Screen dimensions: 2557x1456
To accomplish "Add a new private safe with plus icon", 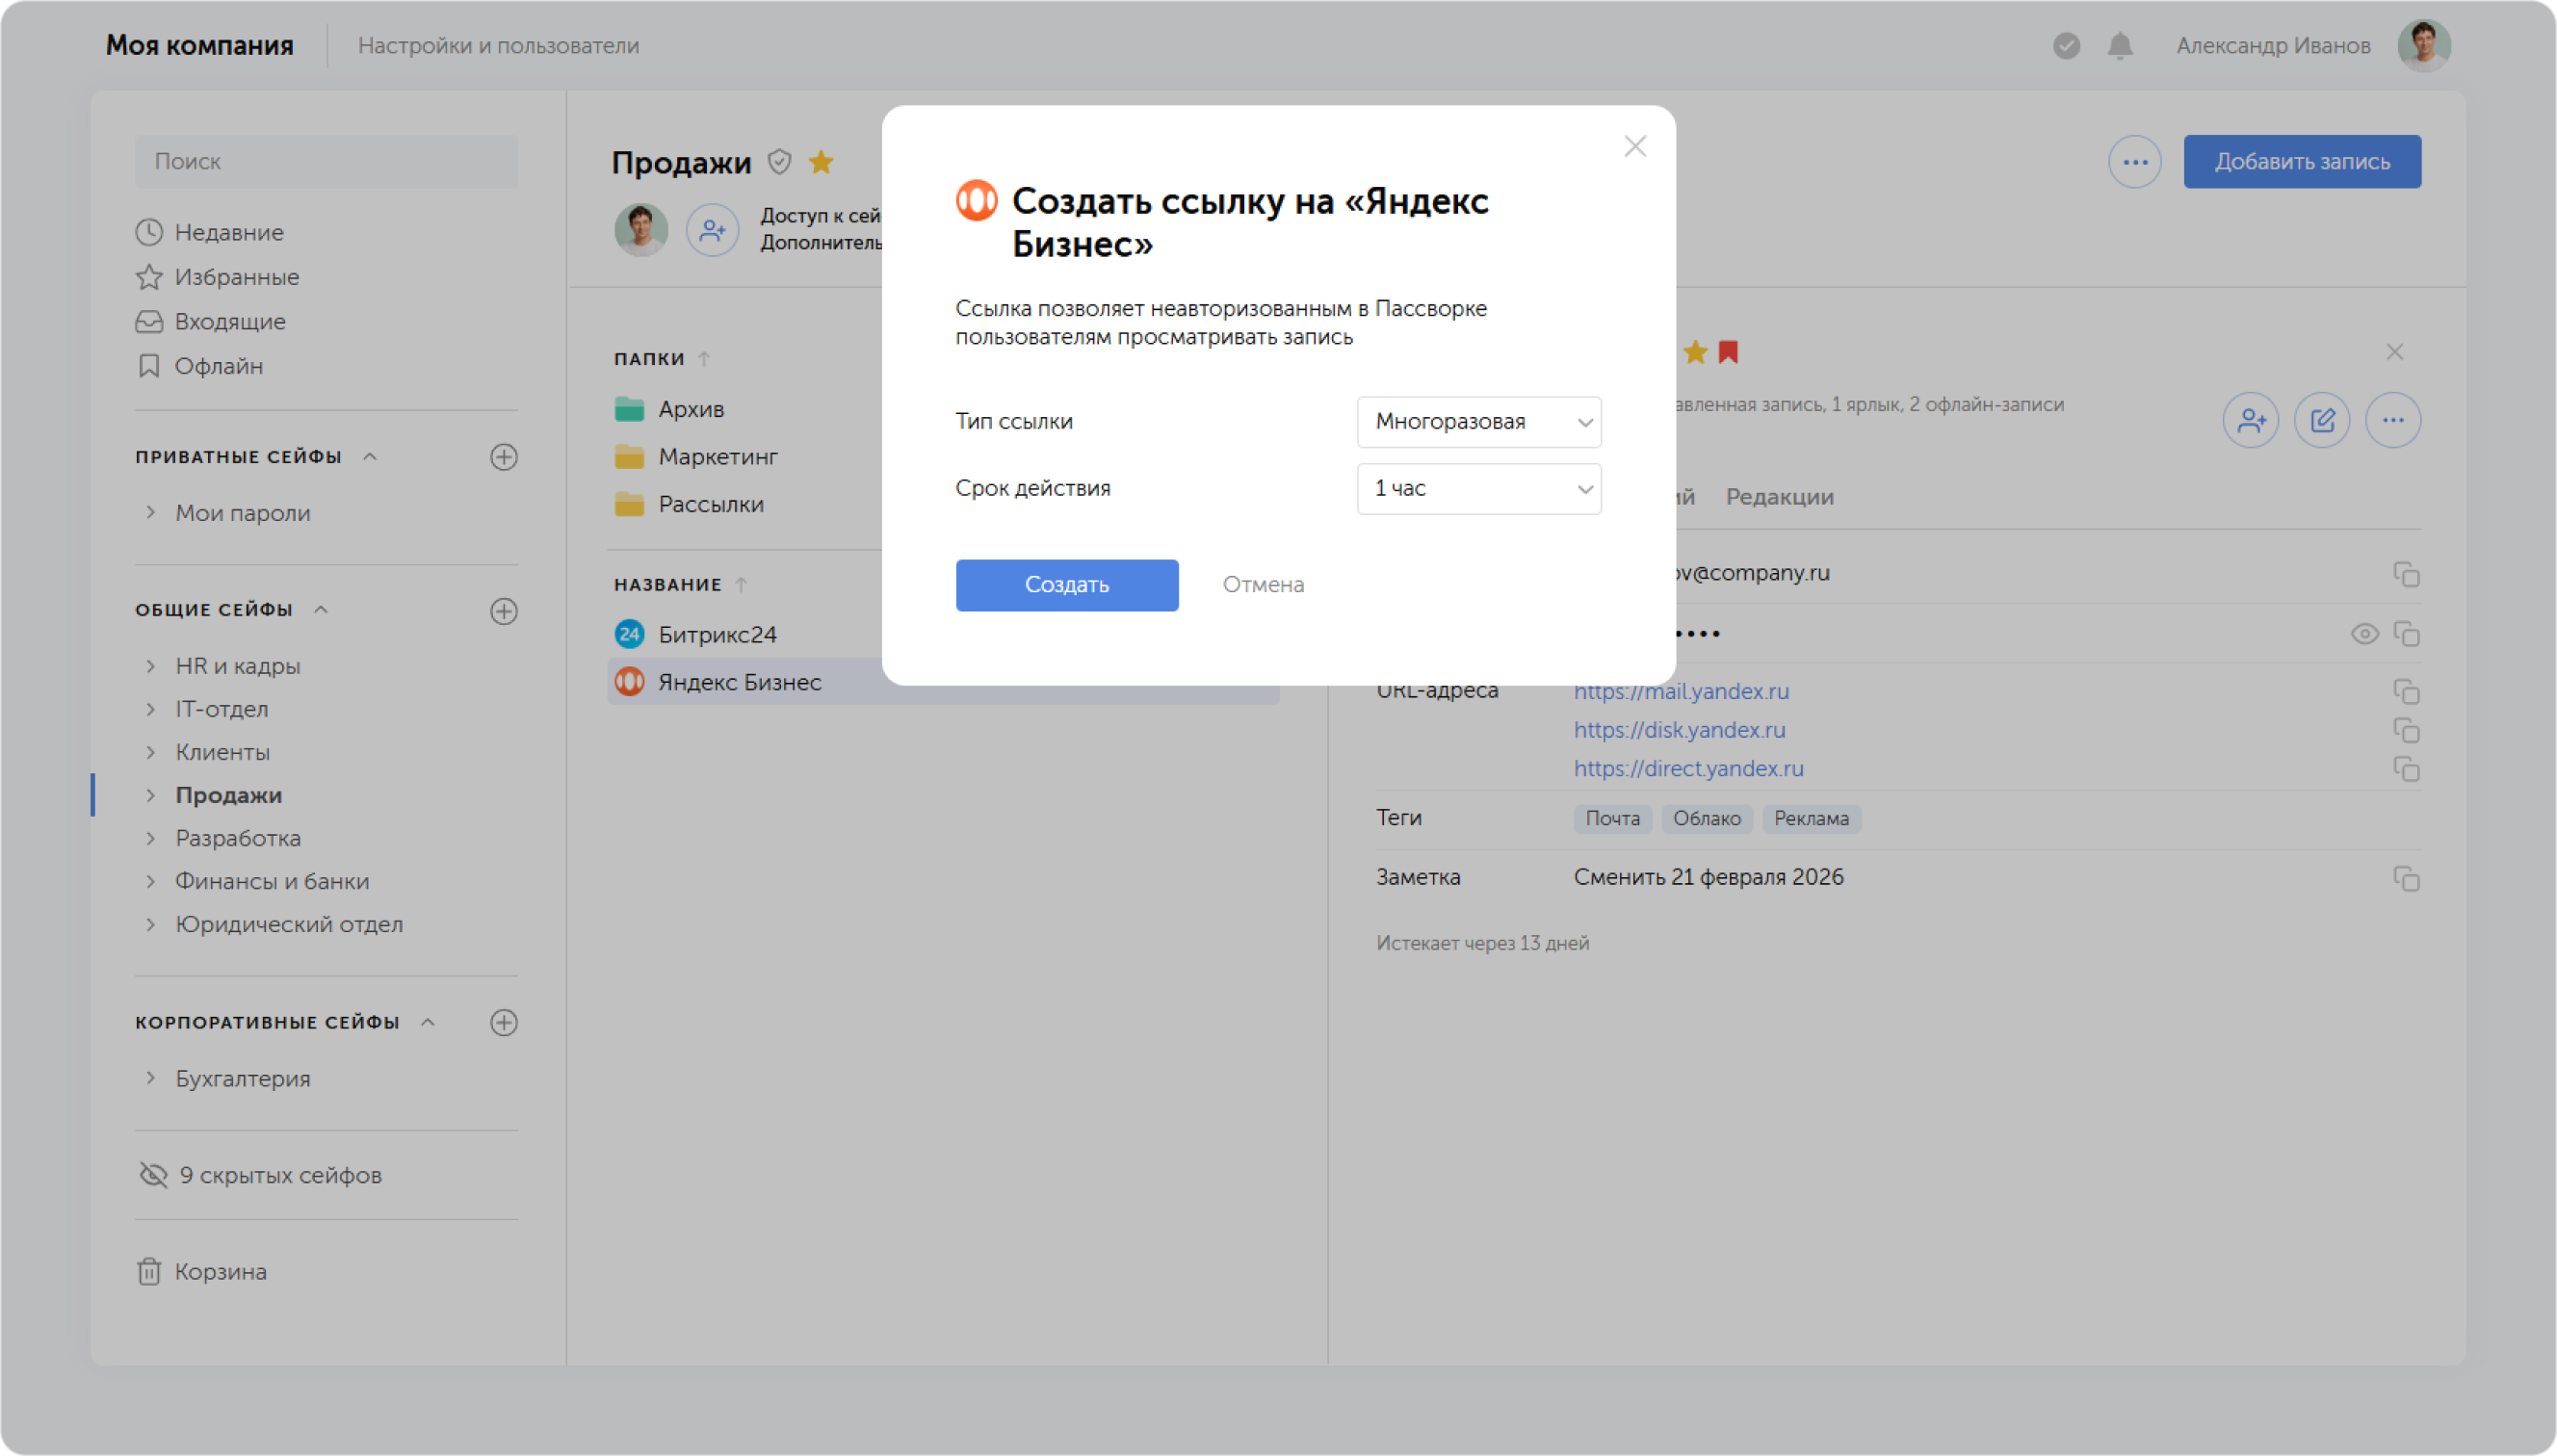I will click(x=503, y=457).
